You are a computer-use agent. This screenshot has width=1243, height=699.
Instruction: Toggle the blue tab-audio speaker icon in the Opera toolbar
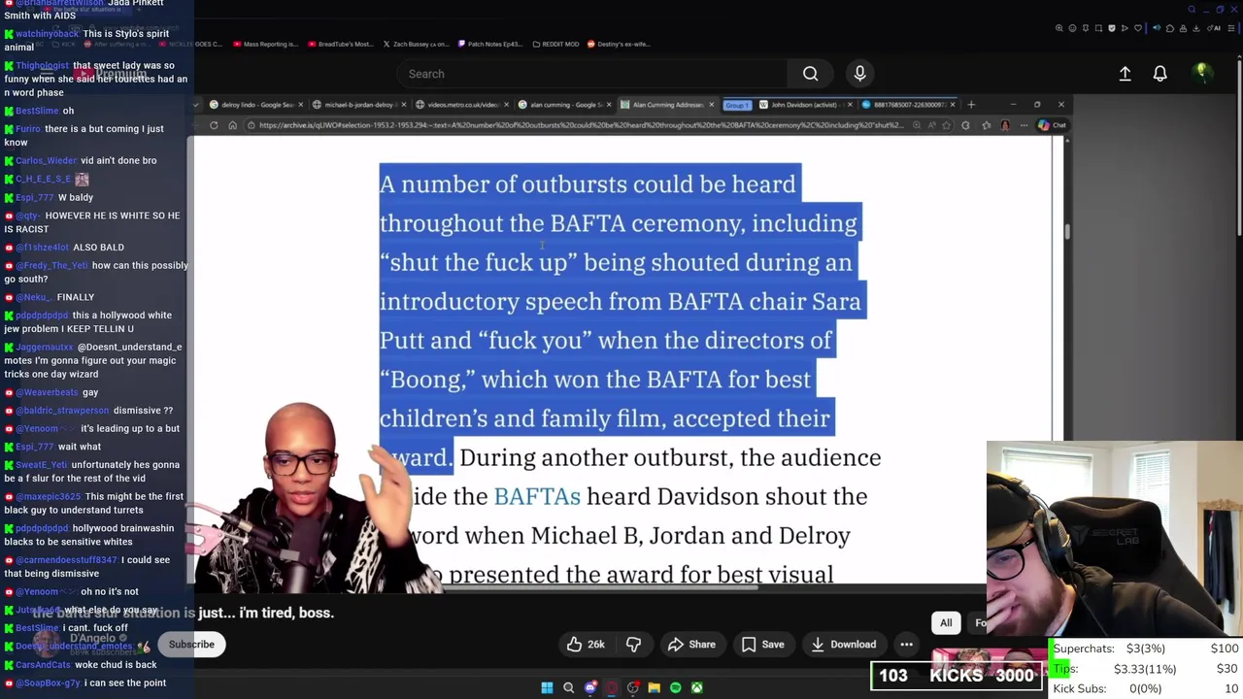pyautogui.click(x=1157, y=28)
